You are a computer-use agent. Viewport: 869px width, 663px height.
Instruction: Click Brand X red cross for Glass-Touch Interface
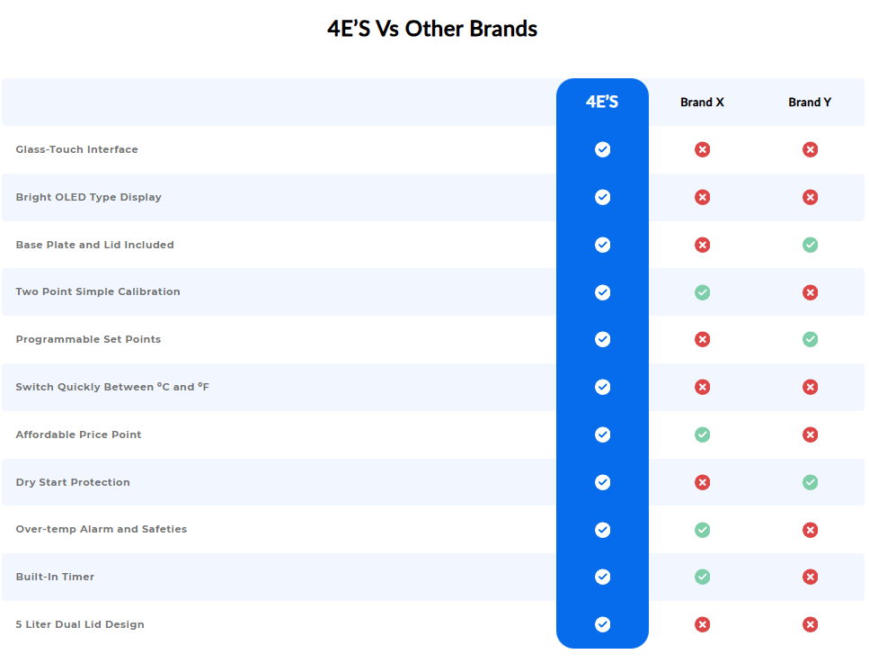(702, 149)
